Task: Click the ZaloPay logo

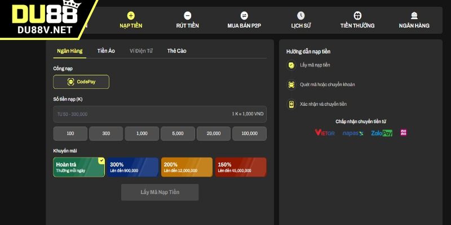Action: [382, 133]
